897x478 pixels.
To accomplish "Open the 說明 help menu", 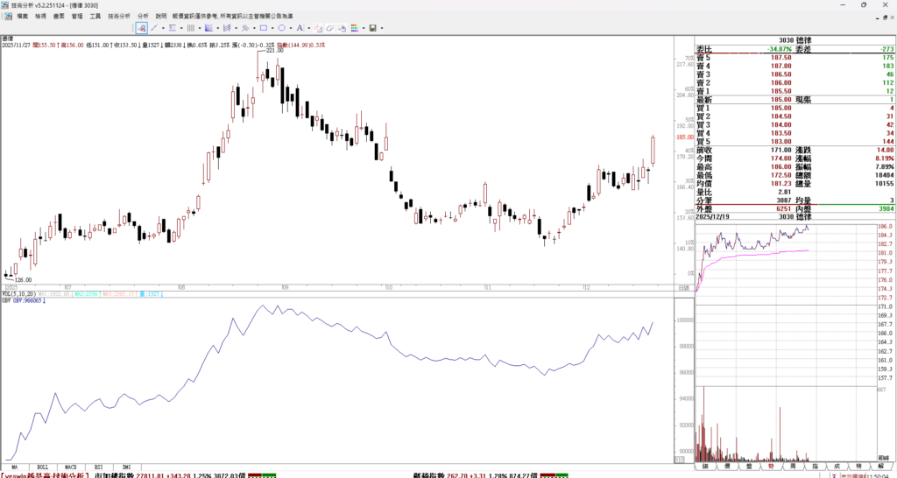I will tap(160, 16).
